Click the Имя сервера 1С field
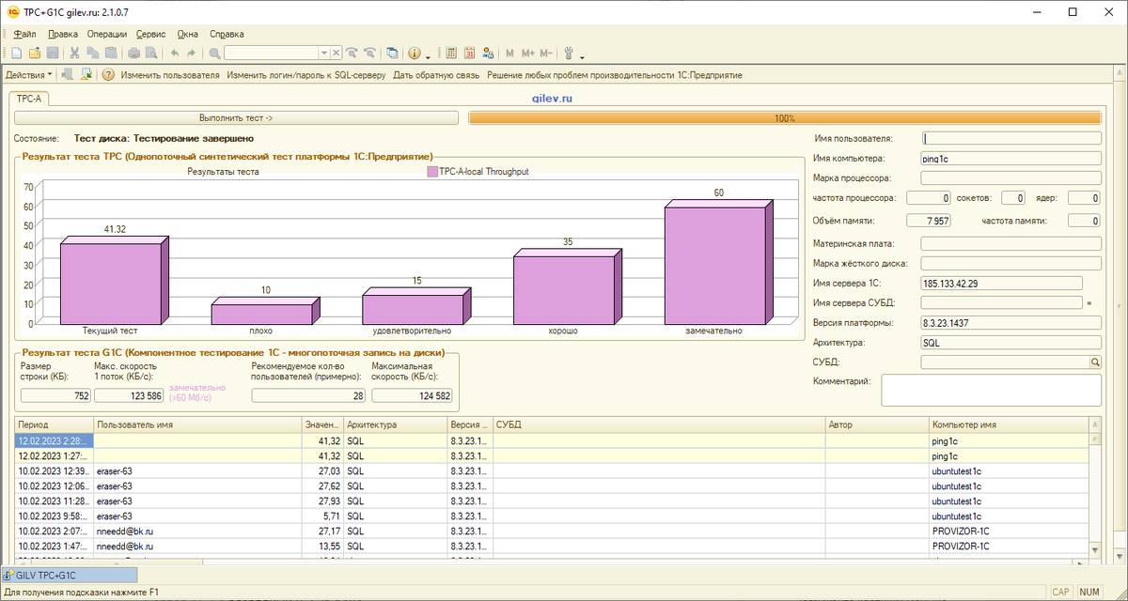 pyautogui.click(x=1001, y=283)
